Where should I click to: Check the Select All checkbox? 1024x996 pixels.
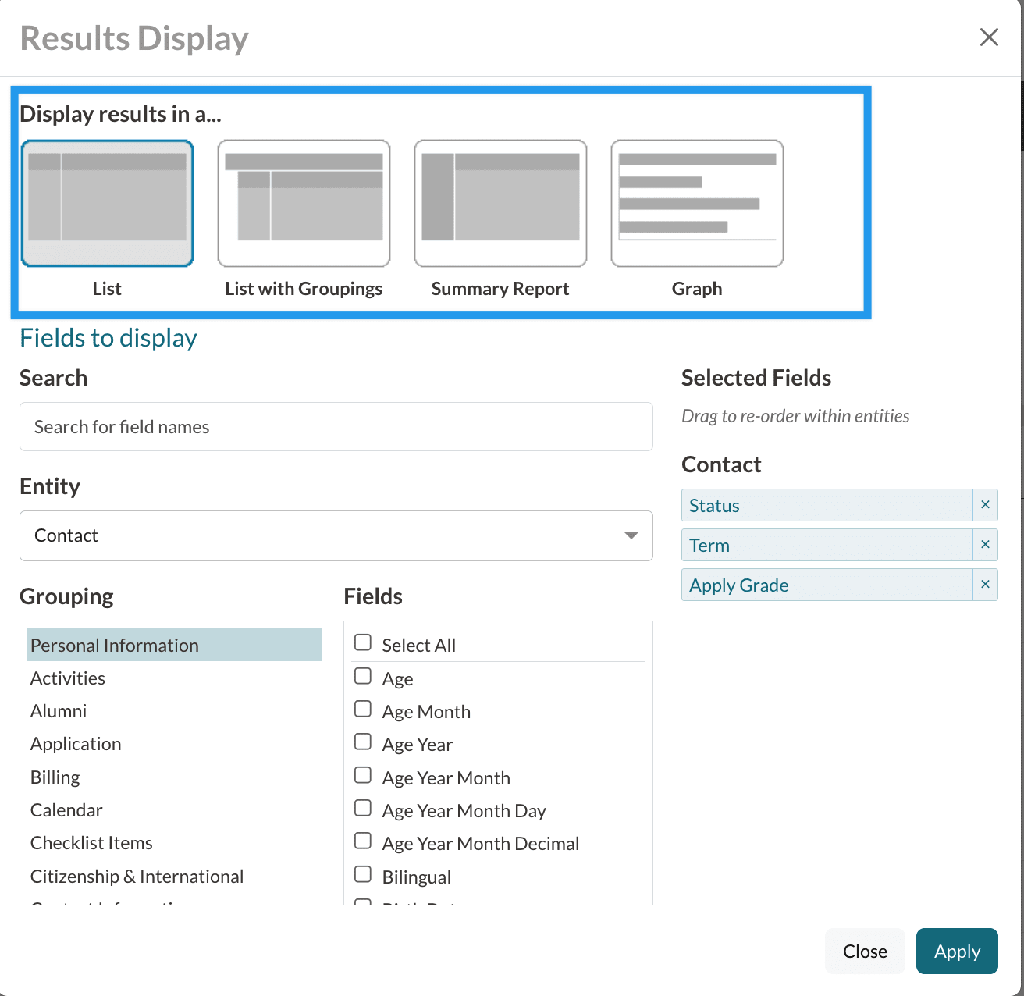363,642
